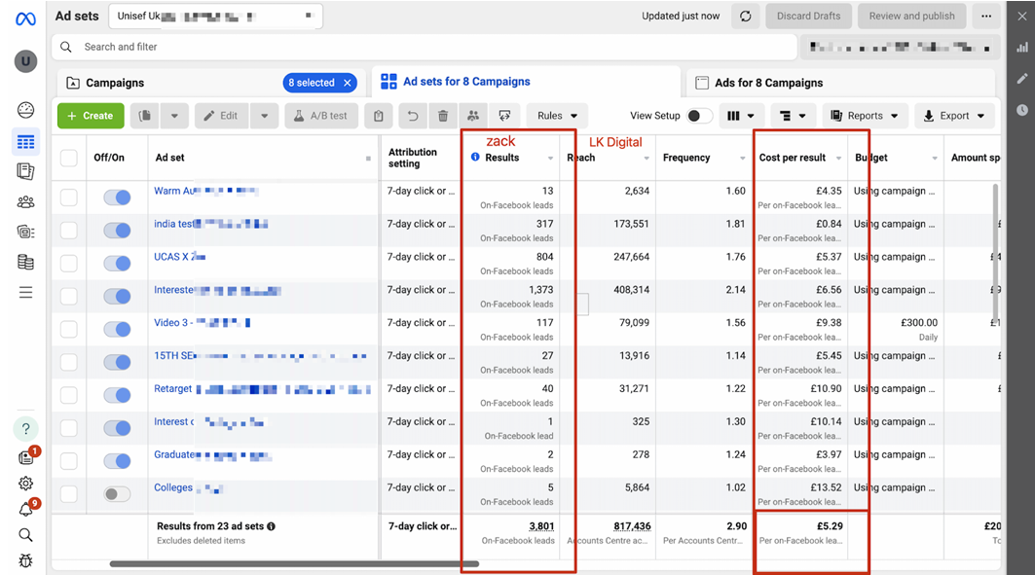Click the Meta logo icon
The width and height of the screenshot is (1035, 575).
pos(25,19)
